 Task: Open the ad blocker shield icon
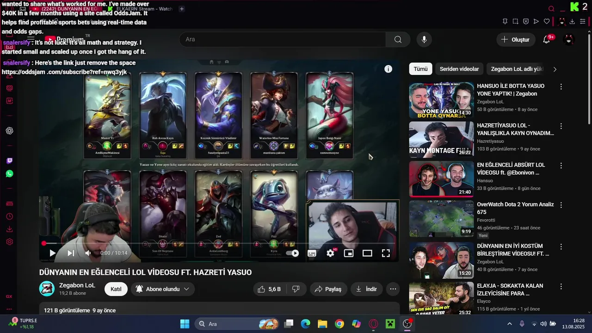click(526, 21)
